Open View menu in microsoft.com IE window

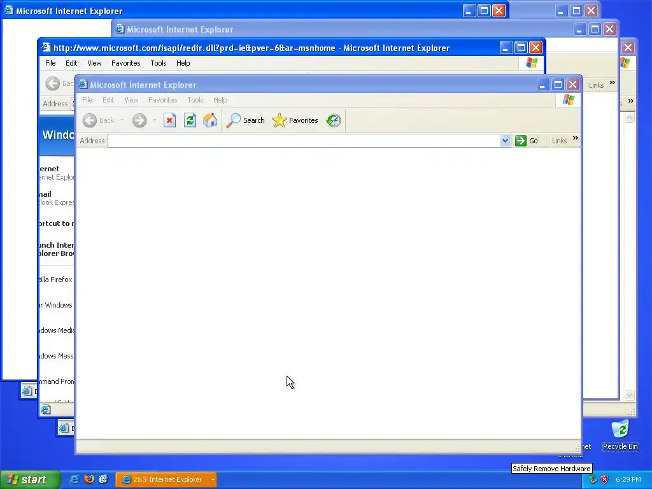point(94,63)
